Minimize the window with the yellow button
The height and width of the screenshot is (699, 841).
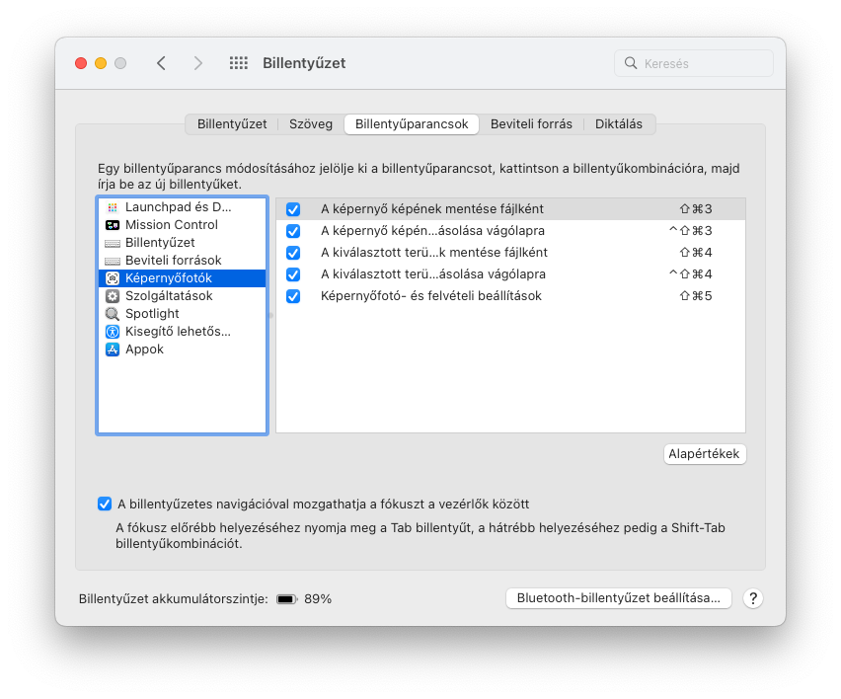point(101,63)
